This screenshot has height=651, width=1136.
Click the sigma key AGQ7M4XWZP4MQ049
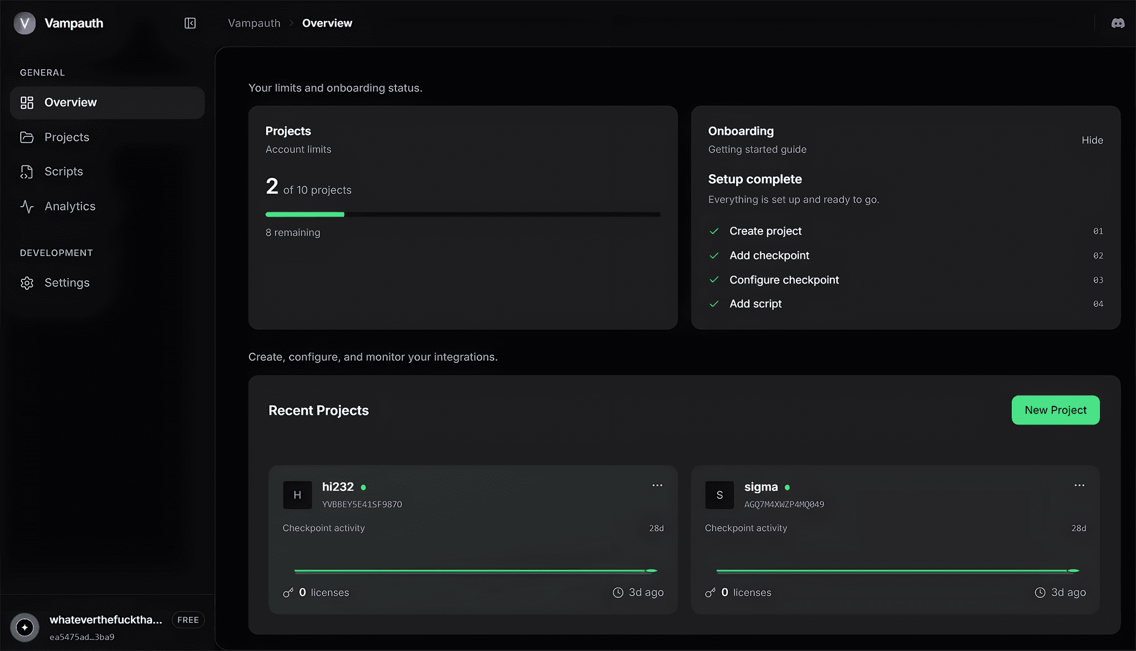tap(784, 505)
